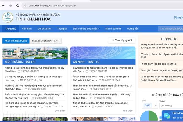Image resolution: width=183 pixels, height=122 pixels.
Task: Open report Hệ thống chiếu sáng Hùng Lộc Hầu
Action: coord(34,105)
